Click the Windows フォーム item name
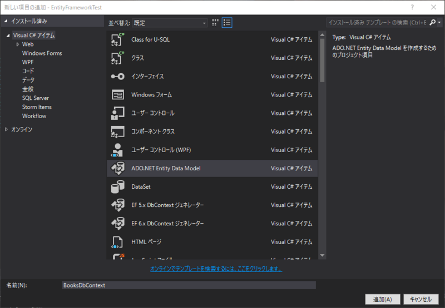This screenshot has width=445, height=308. click(x=151, y=95)
